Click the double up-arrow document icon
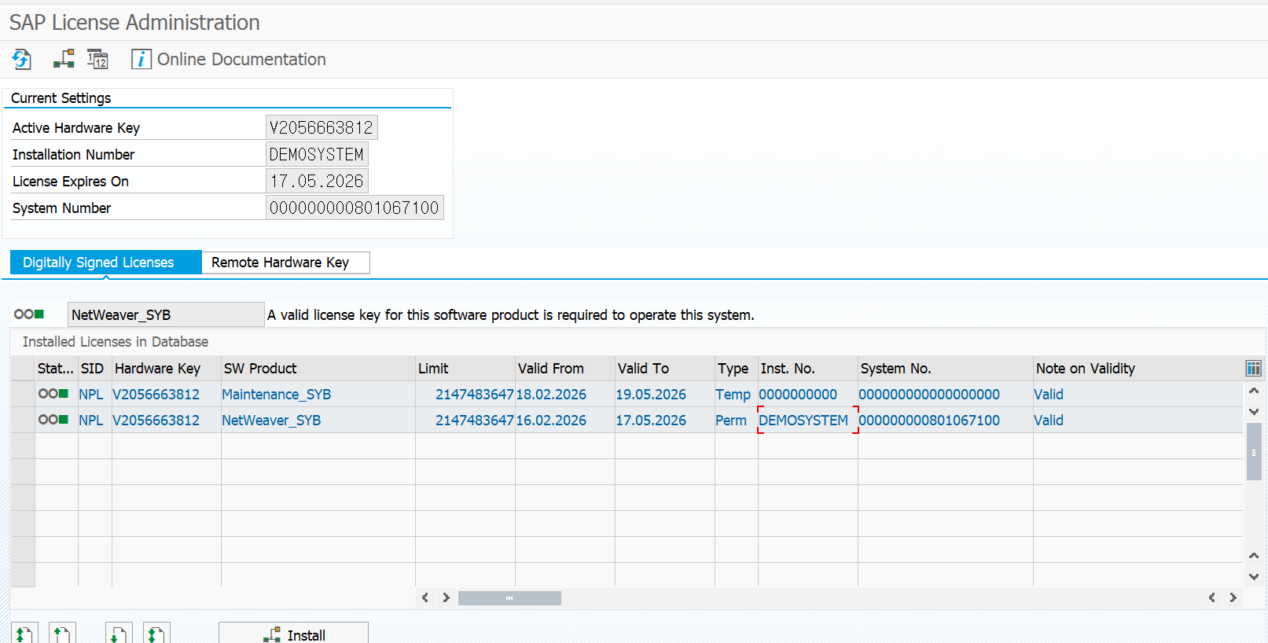1268x643 pixels. point(24,633)
